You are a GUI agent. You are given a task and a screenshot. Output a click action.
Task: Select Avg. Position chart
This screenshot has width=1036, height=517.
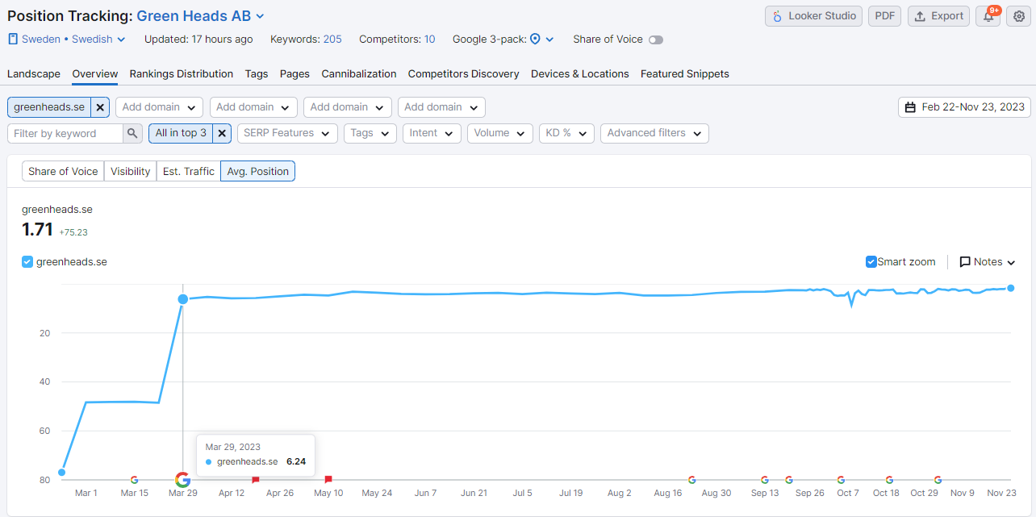click(257, 171)
